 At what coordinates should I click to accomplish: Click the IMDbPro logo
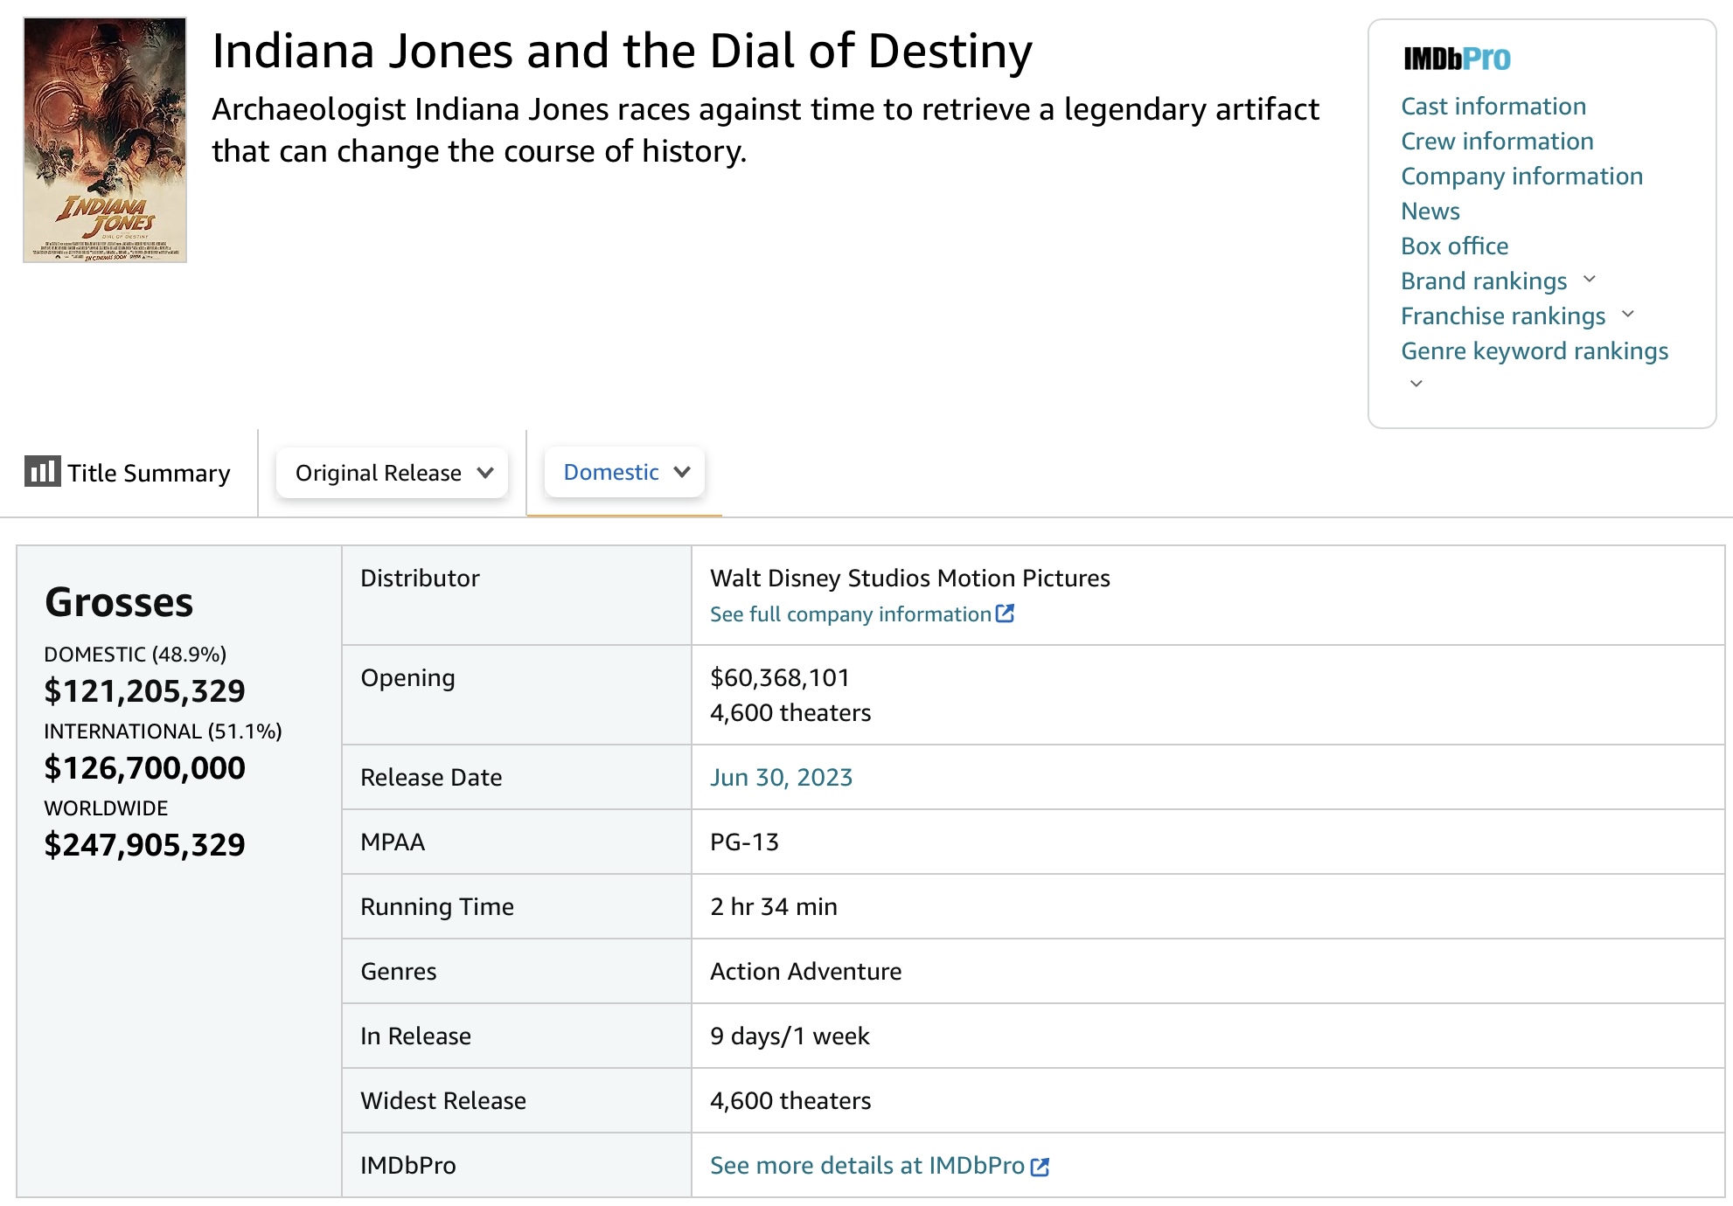1457,59
